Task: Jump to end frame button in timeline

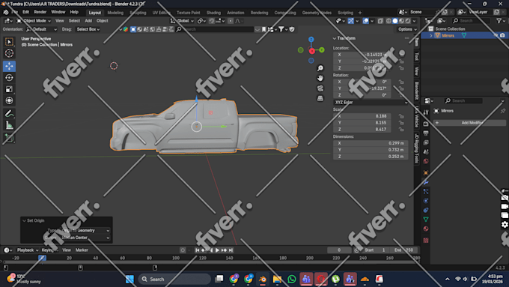Action: coord(231,250)
